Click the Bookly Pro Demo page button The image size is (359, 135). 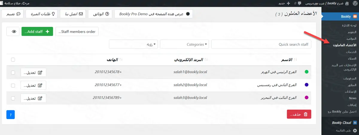tap(154, 14)
